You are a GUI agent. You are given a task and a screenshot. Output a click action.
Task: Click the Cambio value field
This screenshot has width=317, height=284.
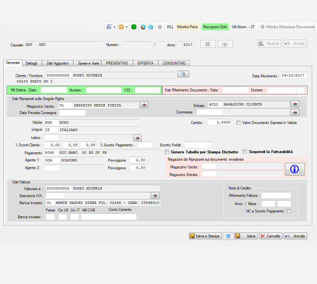219,122
